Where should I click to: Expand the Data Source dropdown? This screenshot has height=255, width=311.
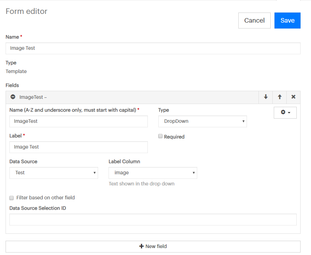click(x=54, y=173)
